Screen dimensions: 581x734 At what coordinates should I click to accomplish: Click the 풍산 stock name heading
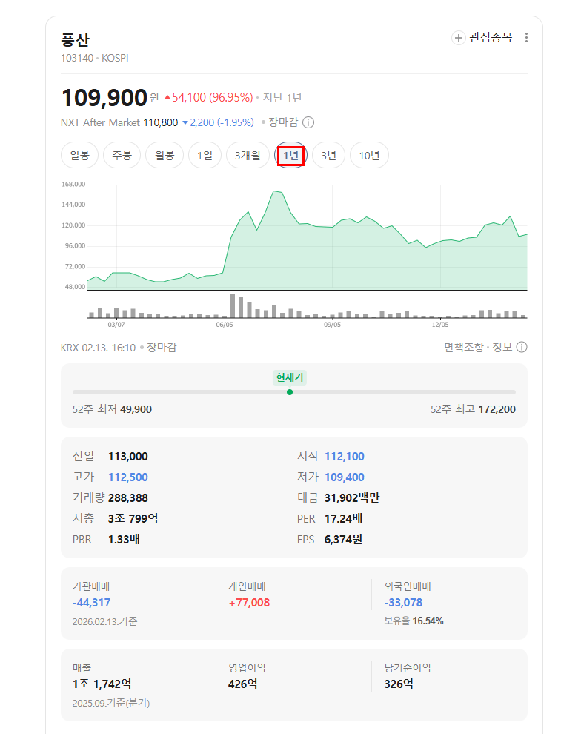point(76,40)
